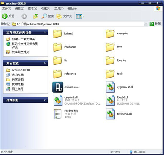Collapse the 文件和文件夹任务 panel
Viewport: 164px width, 155px height.
pyautogui.click(x=45, y=32)
